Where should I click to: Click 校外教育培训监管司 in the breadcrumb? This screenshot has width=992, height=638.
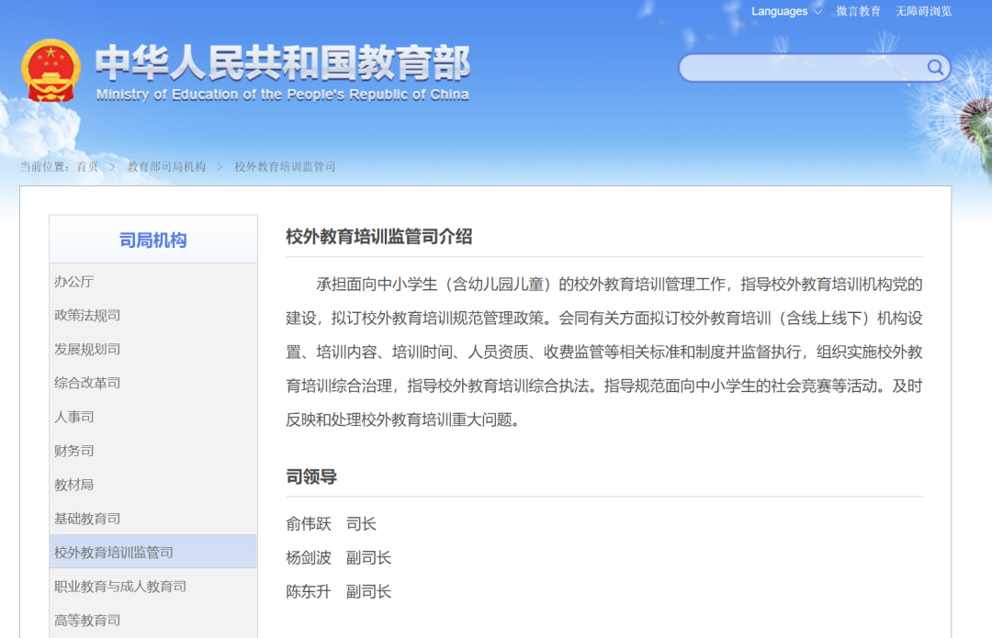(285, 167)
